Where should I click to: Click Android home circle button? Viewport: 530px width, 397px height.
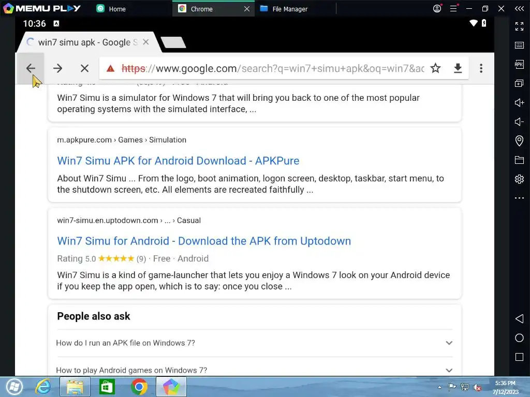tap(519, 338)
